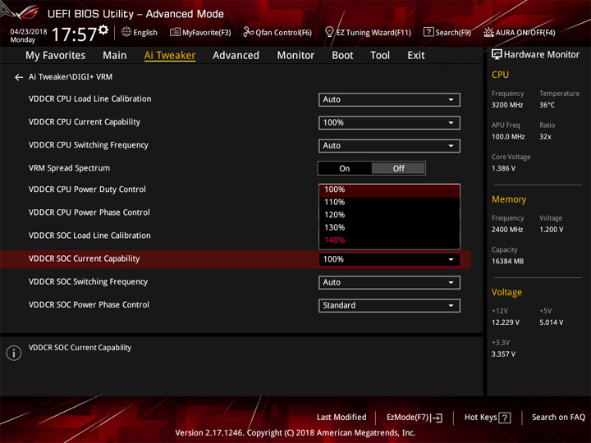Viewport: 591px width, 443px height.
Task: Click Core Voltage 1.386 V value
Action: pyautogui.click(x=503, y=168)
